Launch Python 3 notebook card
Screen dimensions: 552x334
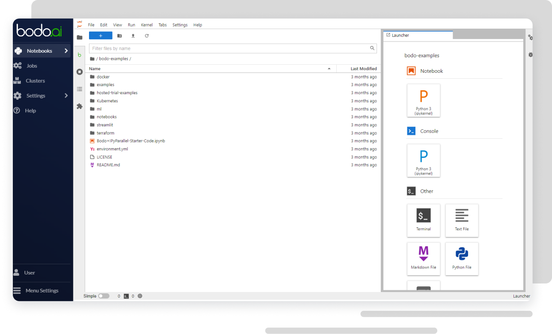(x=424, y=101)
